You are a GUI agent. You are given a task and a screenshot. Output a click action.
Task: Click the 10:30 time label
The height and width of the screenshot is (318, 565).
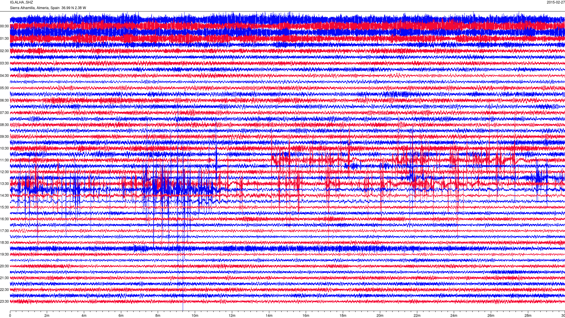pyautogui.click(x=4, y=148)
